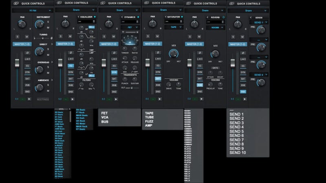The width and height of the screenshot is (326, 183).
Task: Toggle the HF BELL button in Equalizer
Action: pos(91,27)
